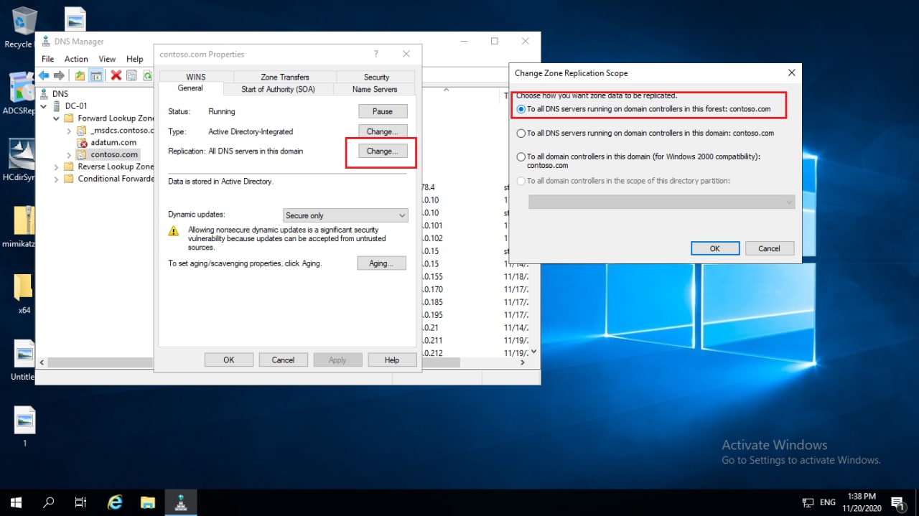Select replication to all DNS servers in forest
The width and height of the screenshot is (919, 516).
coord(521,110)
